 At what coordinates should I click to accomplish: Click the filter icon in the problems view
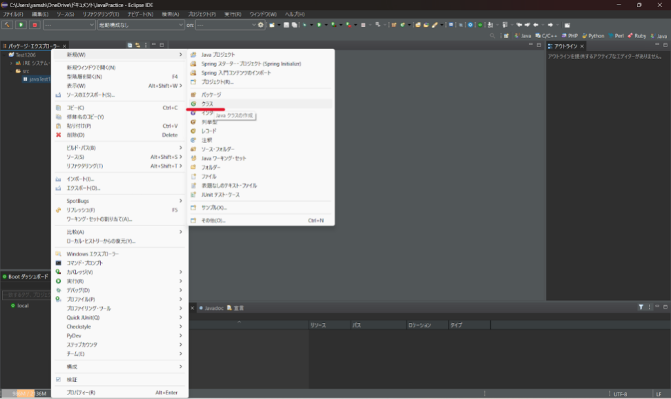point(640,307)
